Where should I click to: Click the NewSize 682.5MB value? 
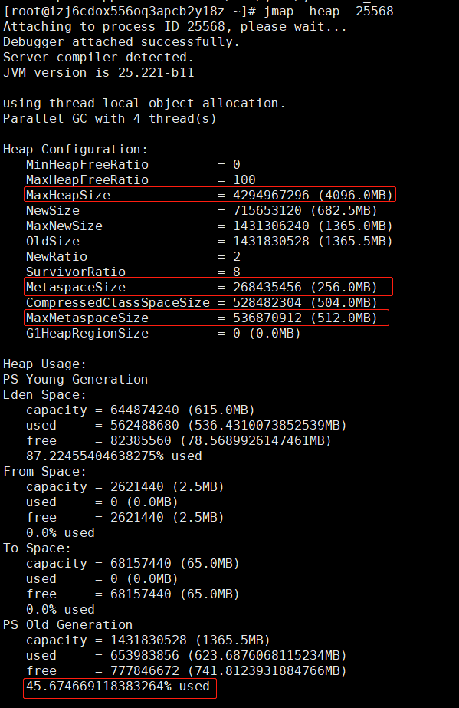[305, 210]
